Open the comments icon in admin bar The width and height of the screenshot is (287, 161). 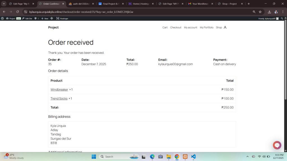(36, 18)
